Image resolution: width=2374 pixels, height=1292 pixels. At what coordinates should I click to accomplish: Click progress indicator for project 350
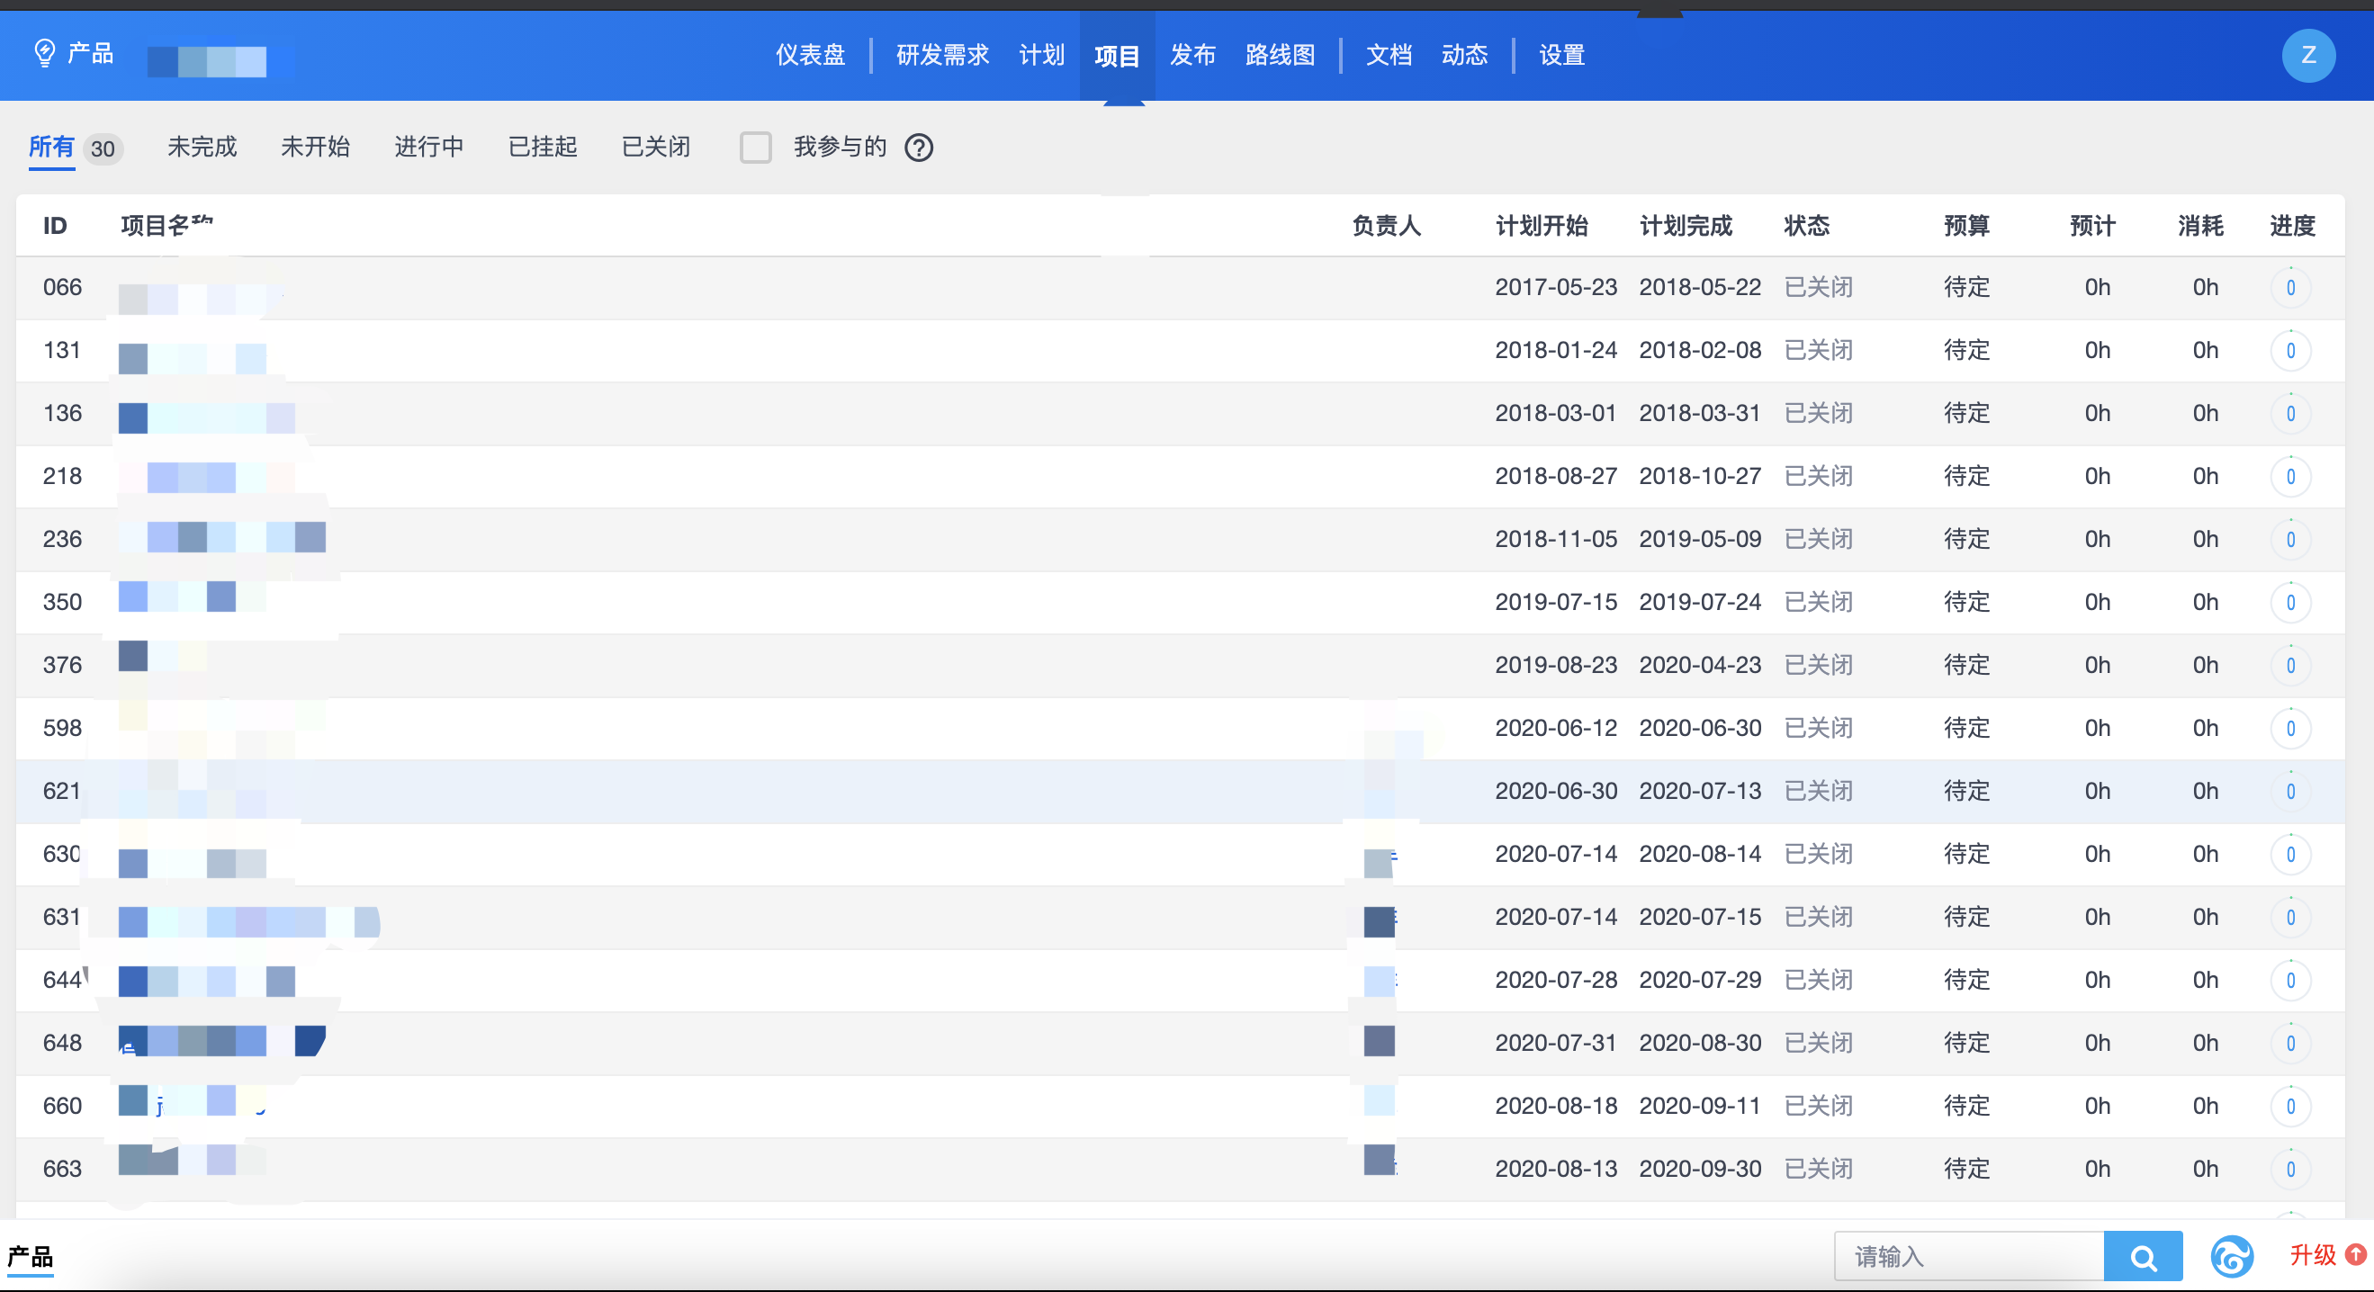(2290, 603)
